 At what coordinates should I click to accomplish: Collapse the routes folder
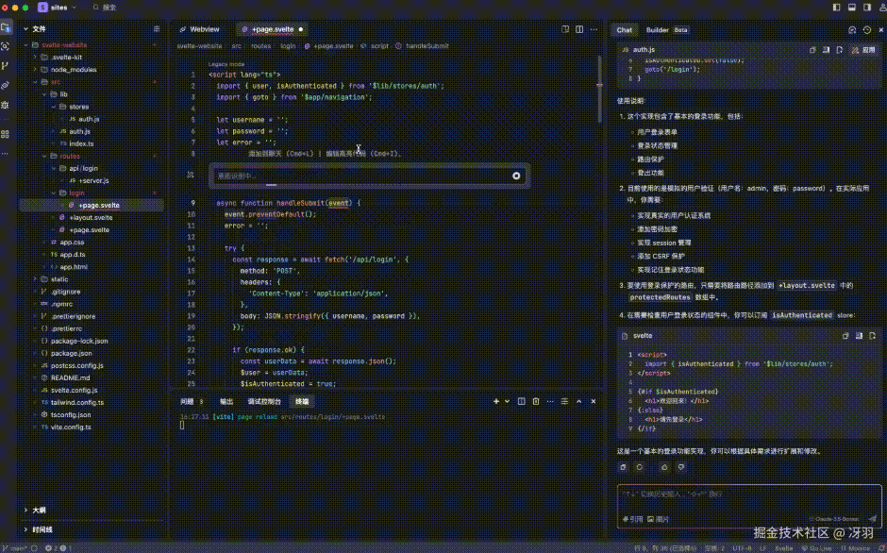point(44,157)
